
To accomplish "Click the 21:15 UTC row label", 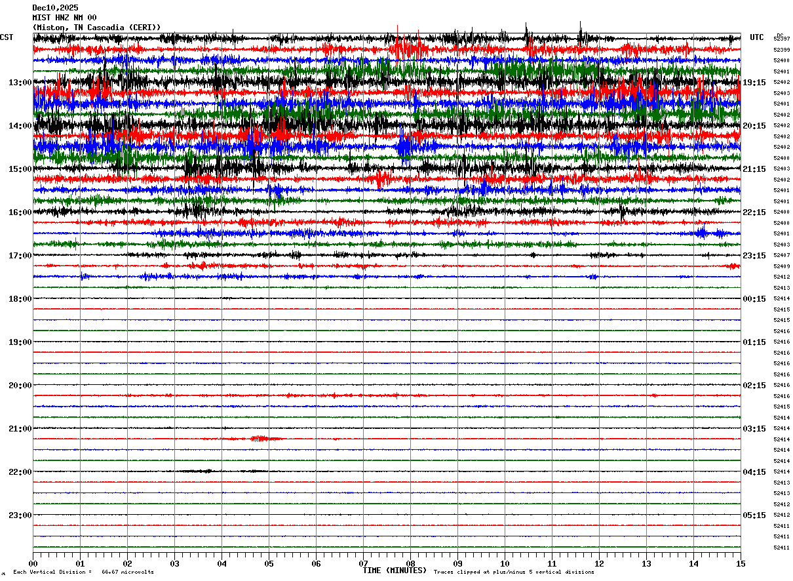I will pyautogui.click(x=754, y=169).
